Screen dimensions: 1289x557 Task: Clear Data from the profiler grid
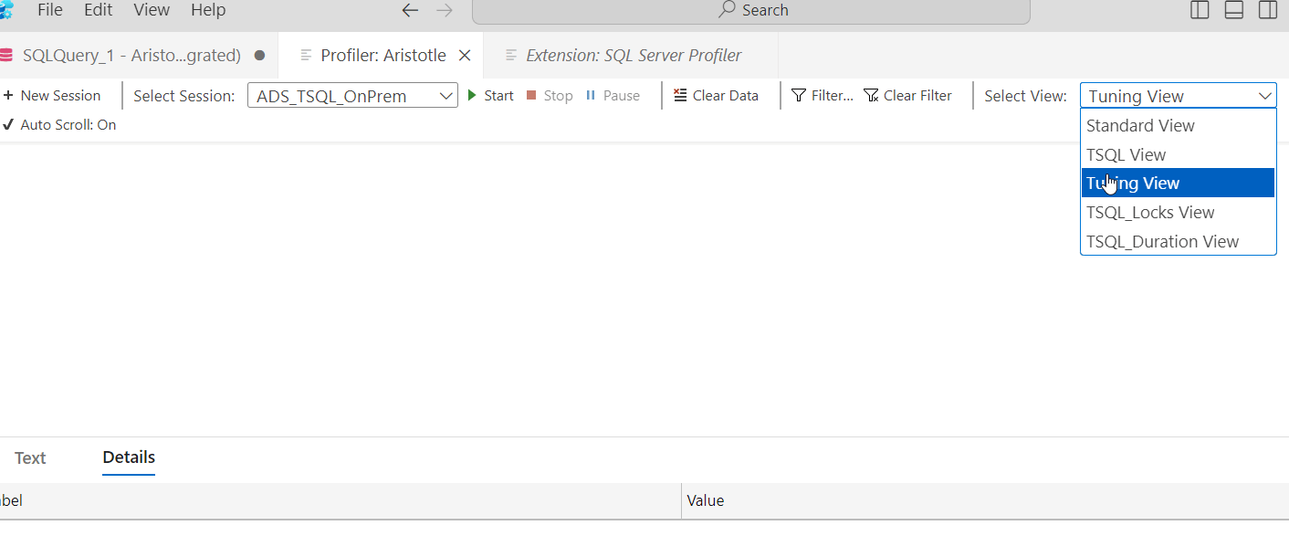pos(717,96)
